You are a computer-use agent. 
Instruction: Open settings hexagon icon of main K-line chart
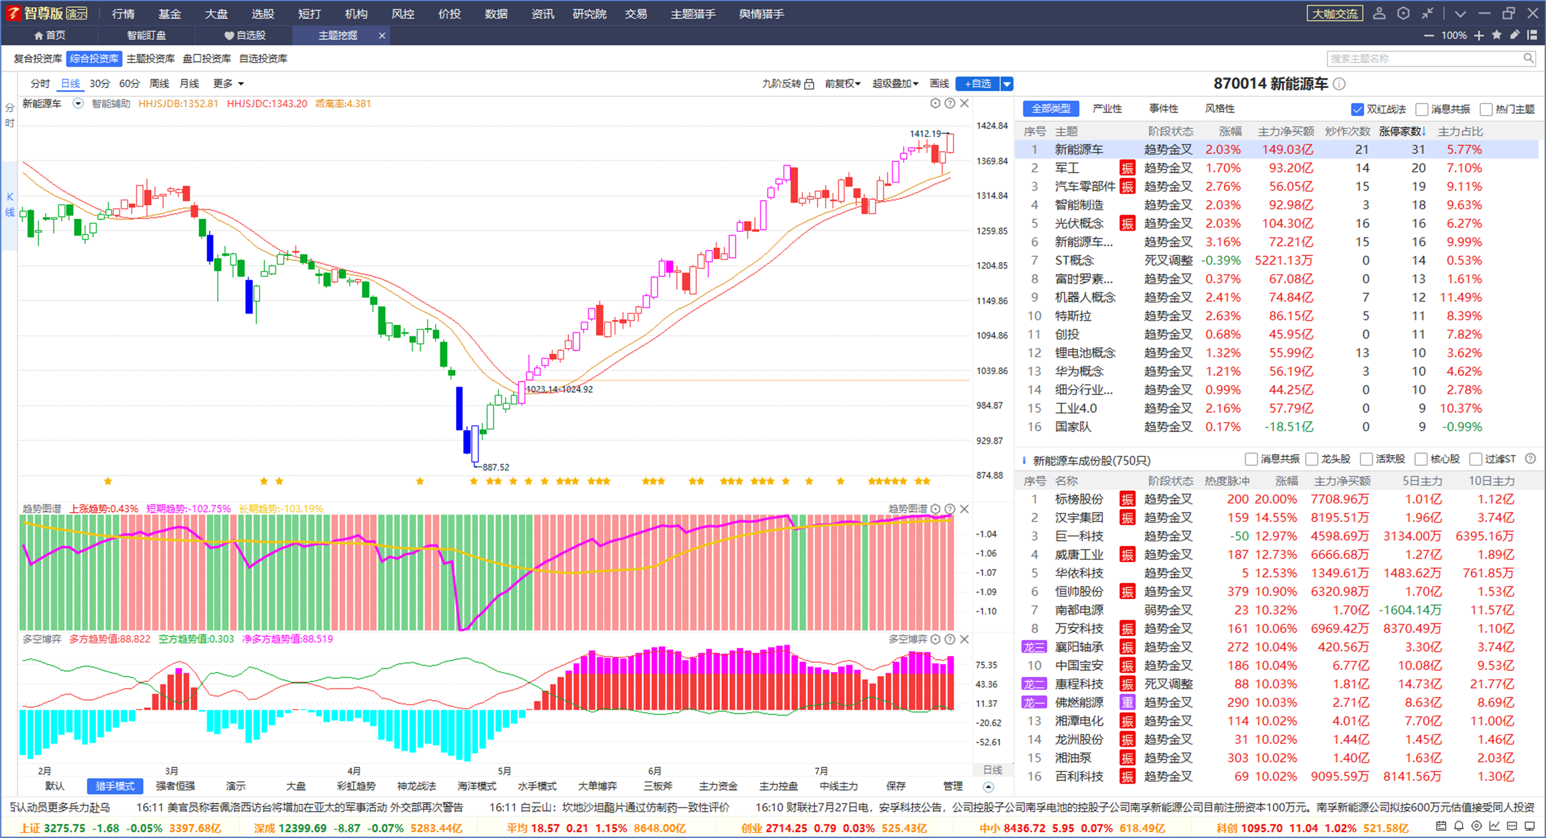[x=935, y=103]
